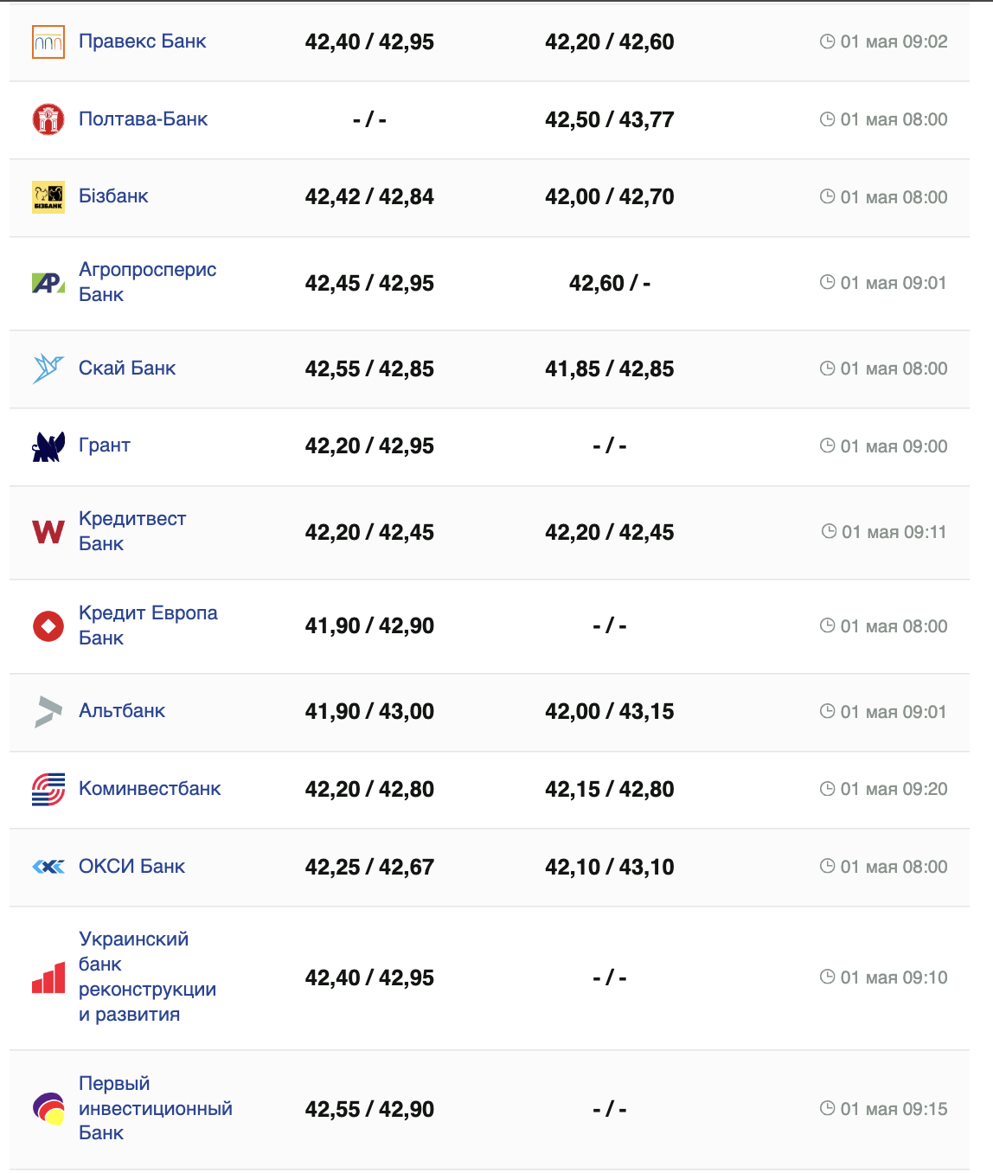Click the Грант griffin logo icon
Screen dimensions: 993x1173
coord(48,446)
